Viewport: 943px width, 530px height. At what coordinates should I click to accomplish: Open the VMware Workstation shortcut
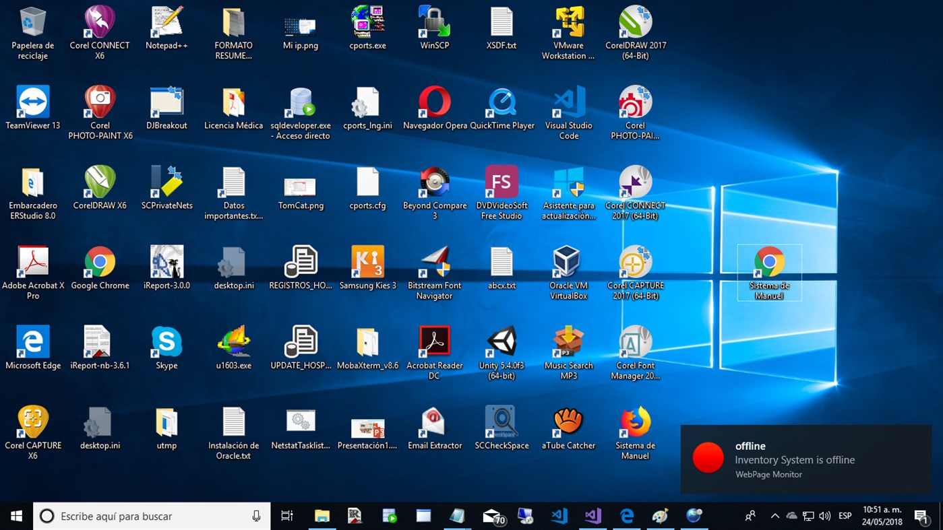(568, 33)
